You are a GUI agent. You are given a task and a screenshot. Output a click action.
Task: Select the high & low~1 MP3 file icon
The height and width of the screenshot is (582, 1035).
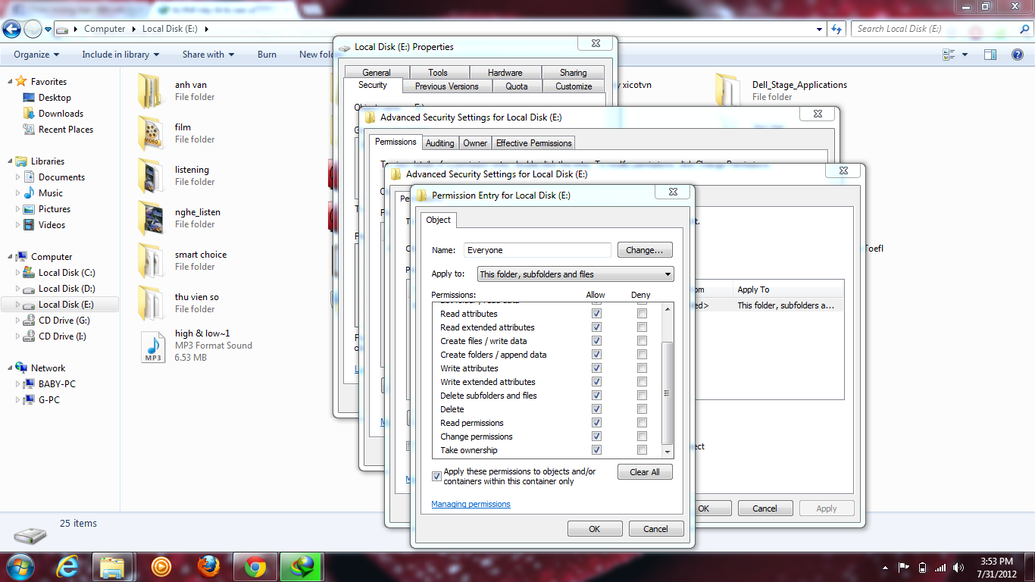click(x=153, y=346)
